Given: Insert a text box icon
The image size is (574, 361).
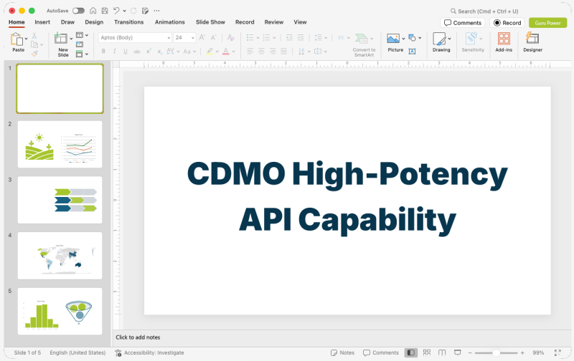Looking at the screenshot, I should point(412,52).
